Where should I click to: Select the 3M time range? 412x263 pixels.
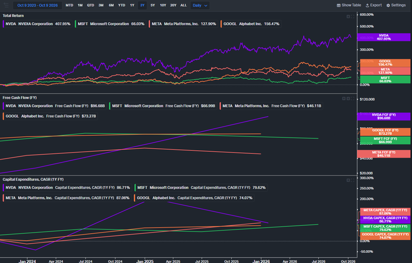point(101,5)
